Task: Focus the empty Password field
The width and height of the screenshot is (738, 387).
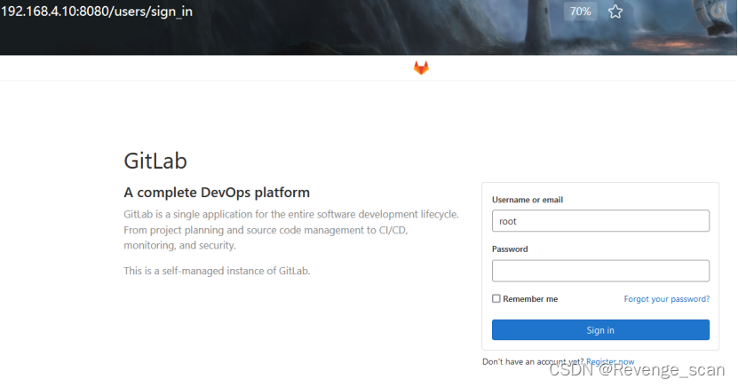Action: (x=600, y=271)
